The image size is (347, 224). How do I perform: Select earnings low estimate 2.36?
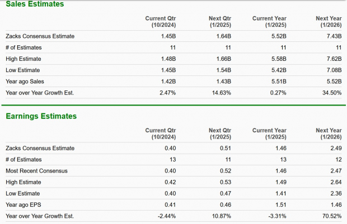pyautogui.click(x=336, y=193)
